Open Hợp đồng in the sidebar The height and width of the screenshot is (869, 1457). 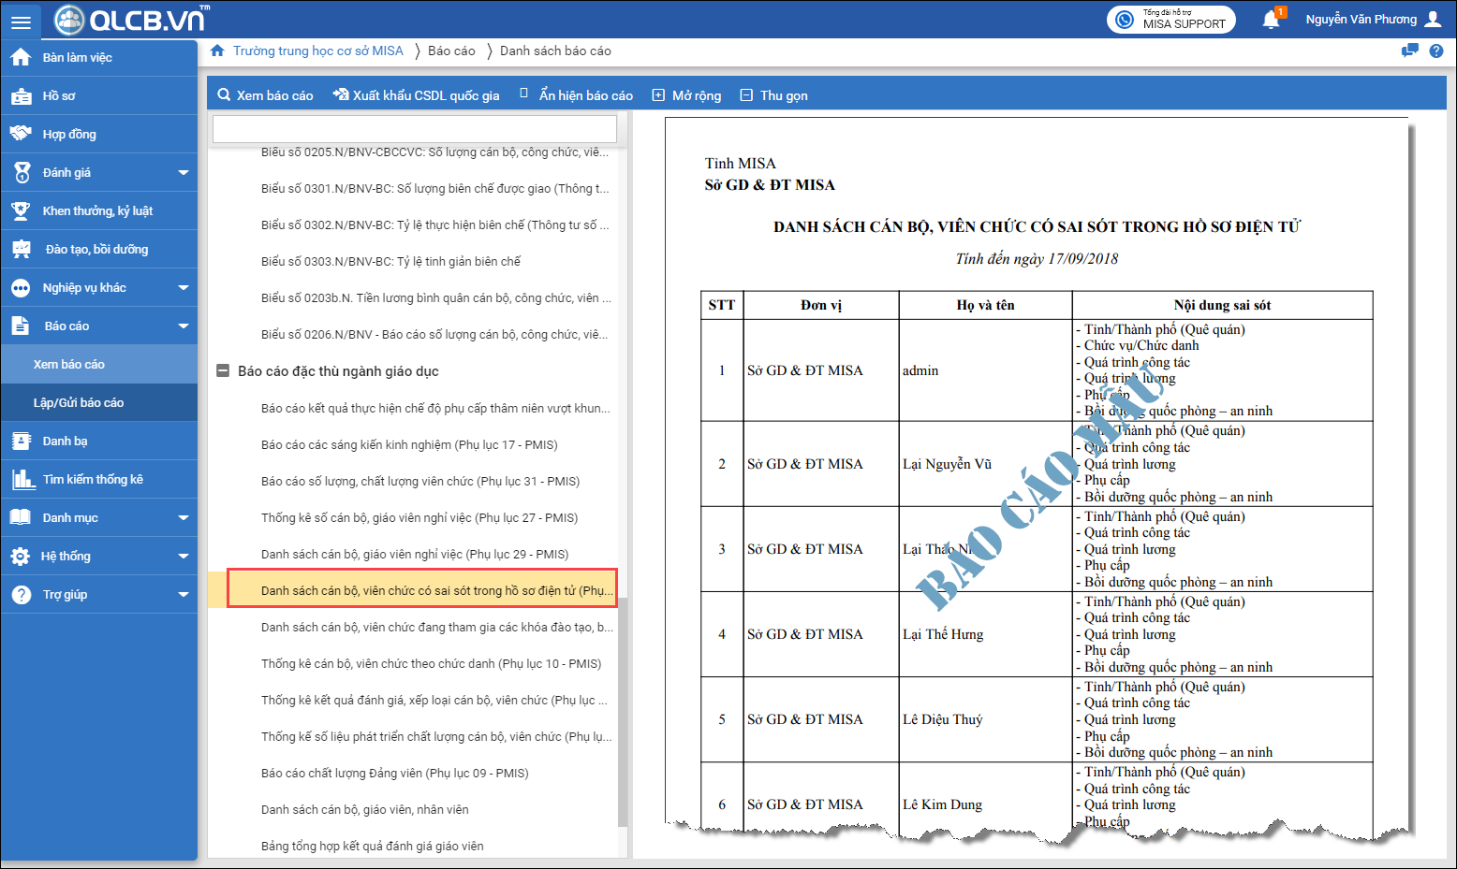(x=69, y=135)
